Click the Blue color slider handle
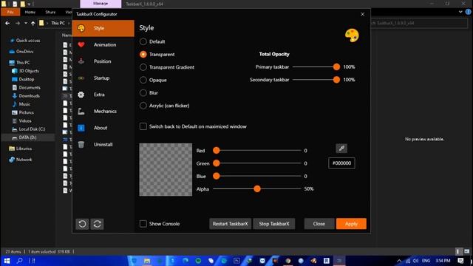 pos(217,176)
